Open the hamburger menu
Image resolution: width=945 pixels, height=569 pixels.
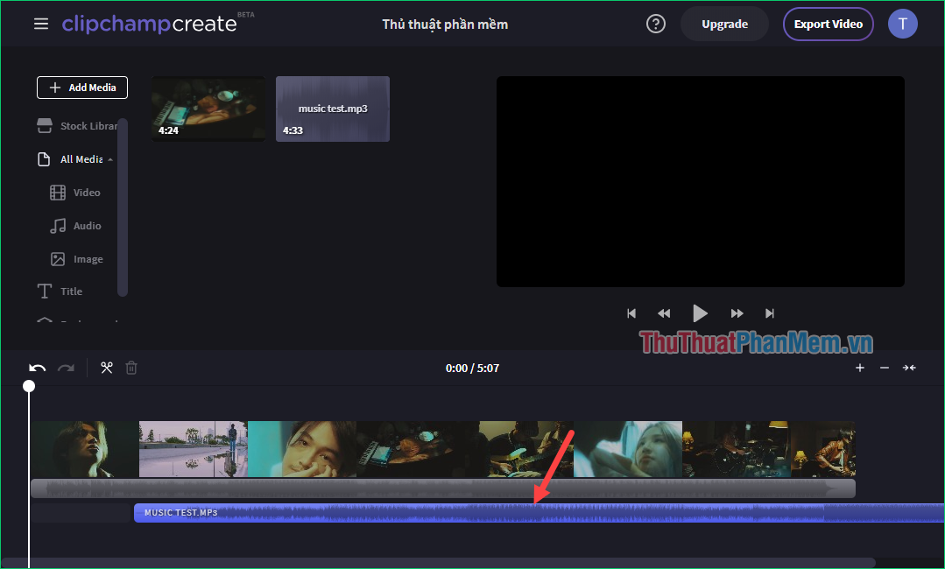[x=40, y=24]
